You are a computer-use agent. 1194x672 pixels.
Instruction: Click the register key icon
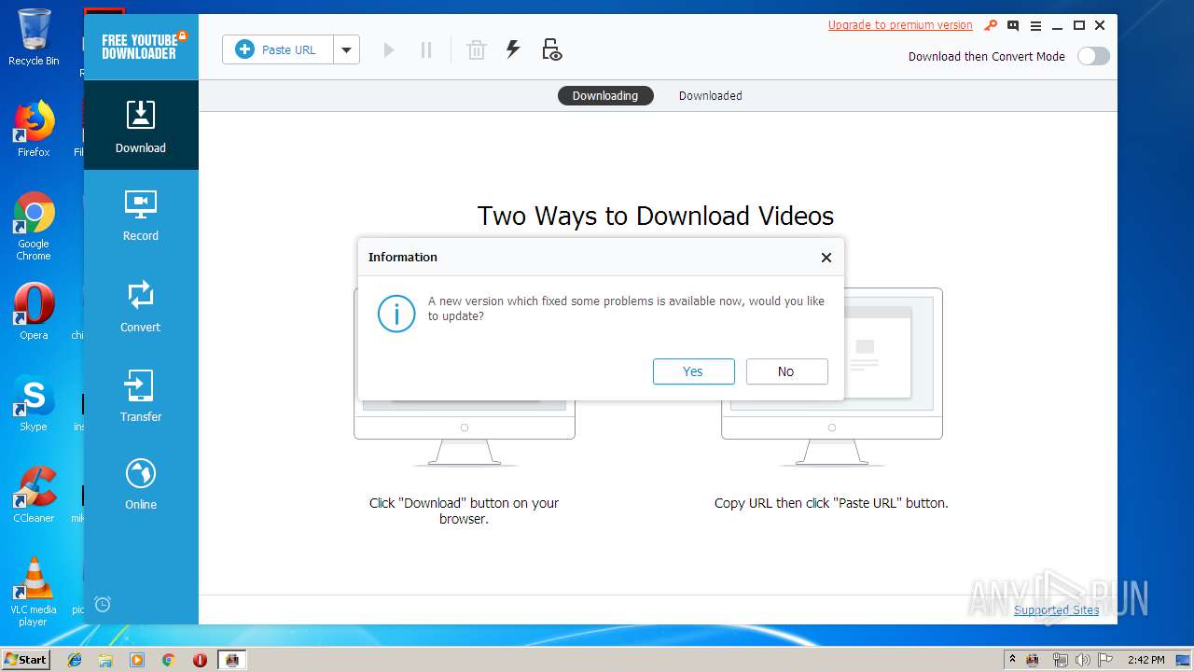991,25
